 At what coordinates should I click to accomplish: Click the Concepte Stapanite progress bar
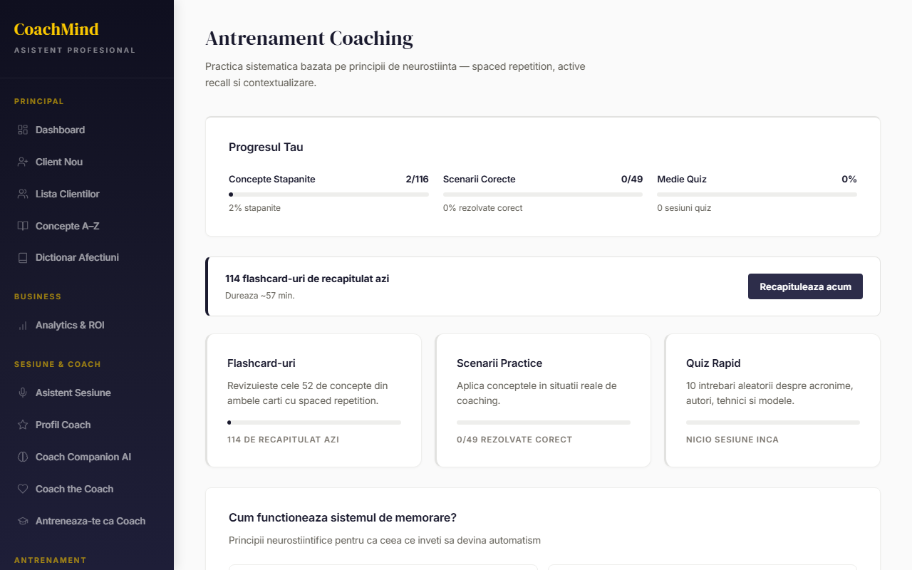click(328, 195)
